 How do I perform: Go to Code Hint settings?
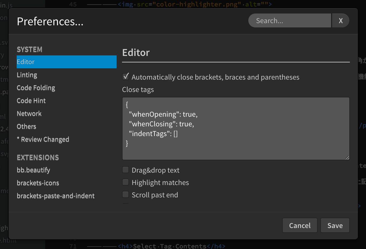coord(31,101)
